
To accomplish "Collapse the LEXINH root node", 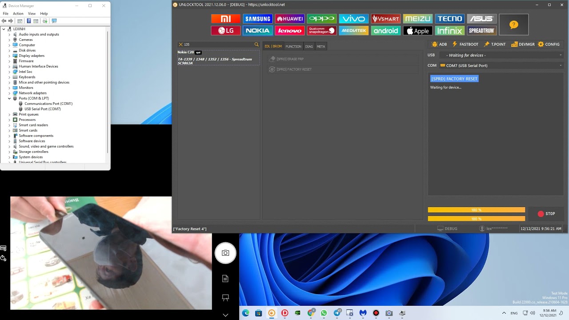I will (x=4, y=29).
